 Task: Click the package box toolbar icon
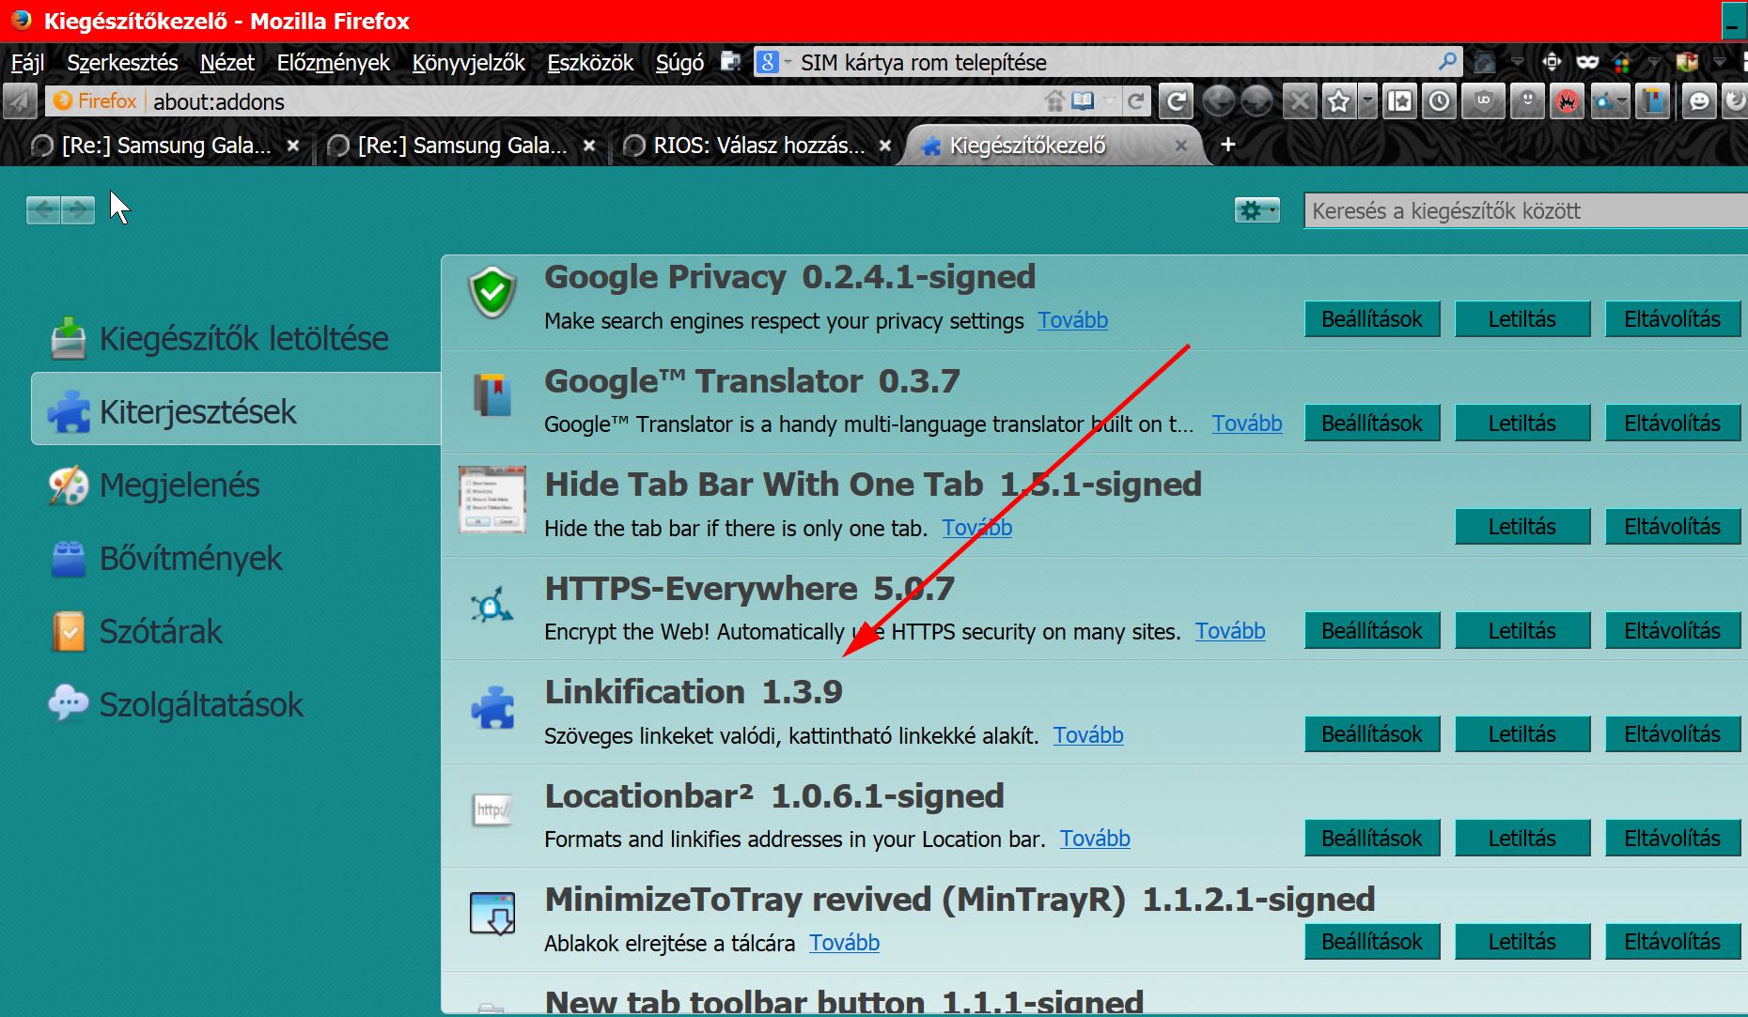1687,62
